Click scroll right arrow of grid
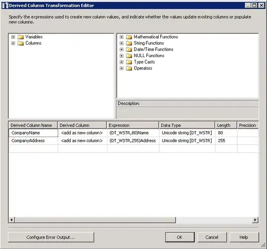Screen dimensions: 267x249 (x=255, y=220)
